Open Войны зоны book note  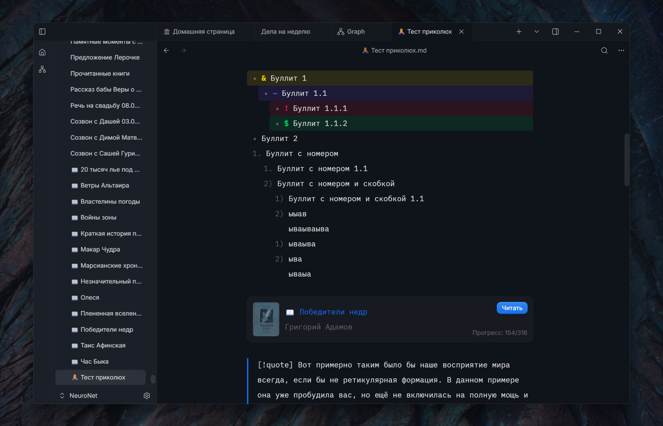click(94, 217)
